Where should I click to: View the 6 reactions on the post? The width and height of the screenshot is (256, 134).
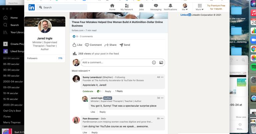click(75, 36)
